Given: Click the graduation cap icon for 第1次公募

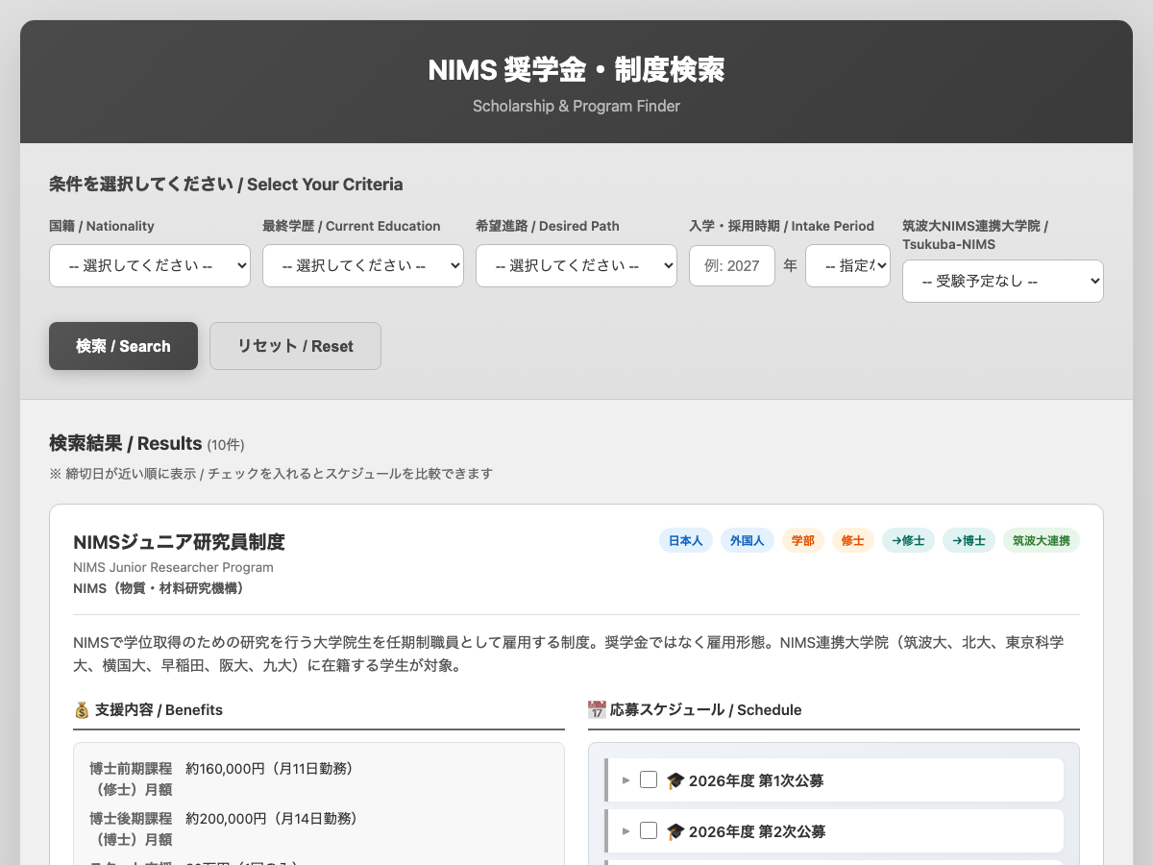Looking at the screenshot, I should (675, 780).
